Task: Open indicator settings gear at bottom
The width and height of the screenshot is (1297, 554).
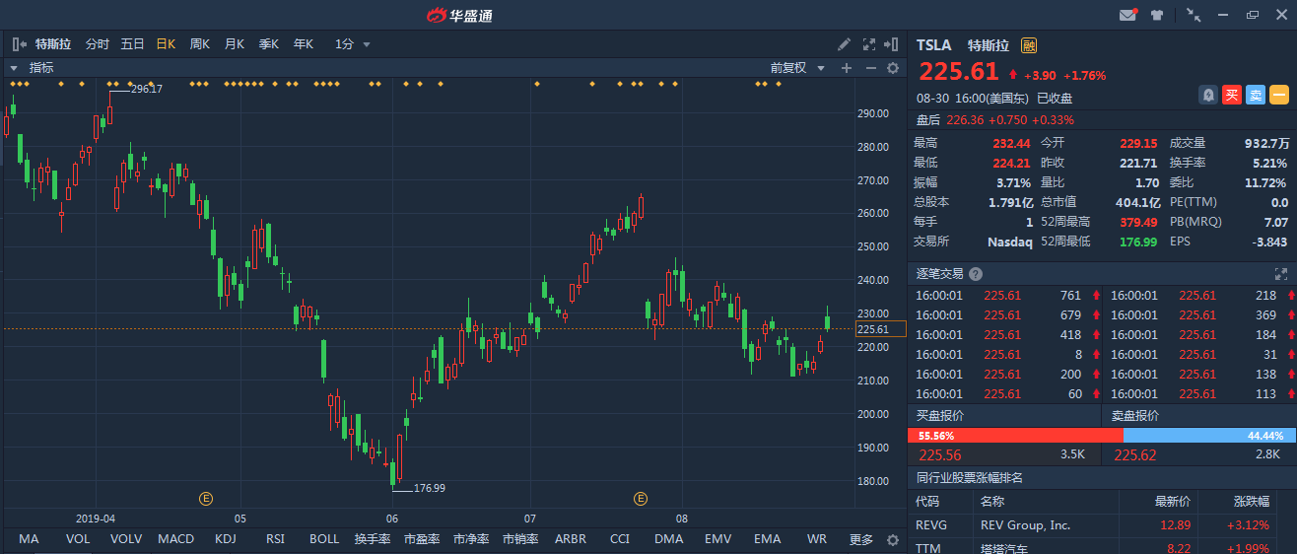Action: point(893,540)
